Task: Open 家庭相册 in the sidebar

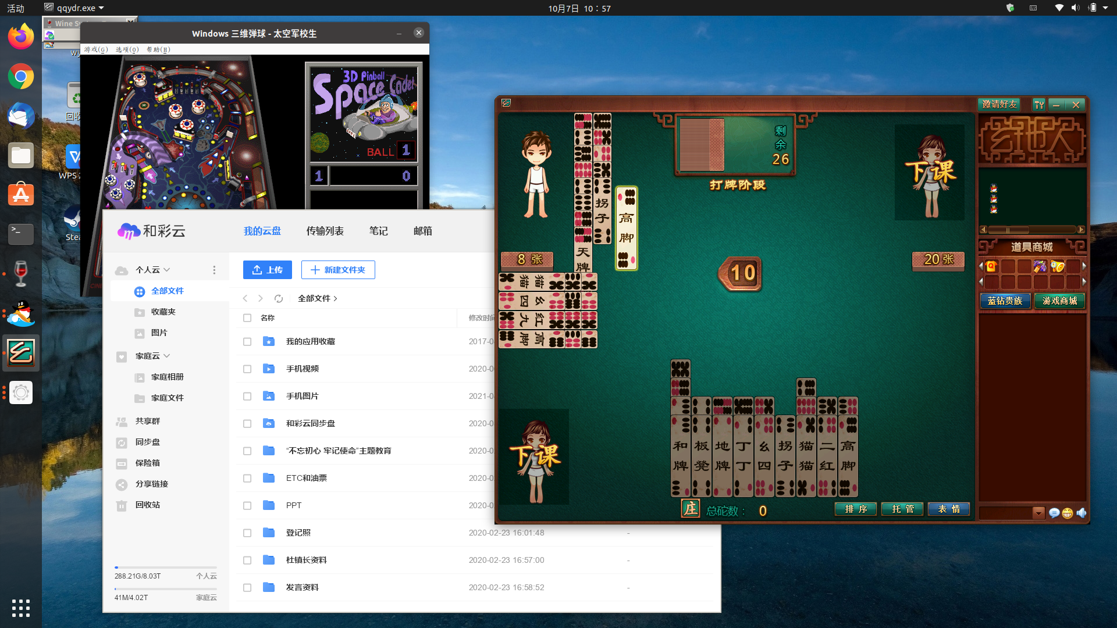Action: 168,377
